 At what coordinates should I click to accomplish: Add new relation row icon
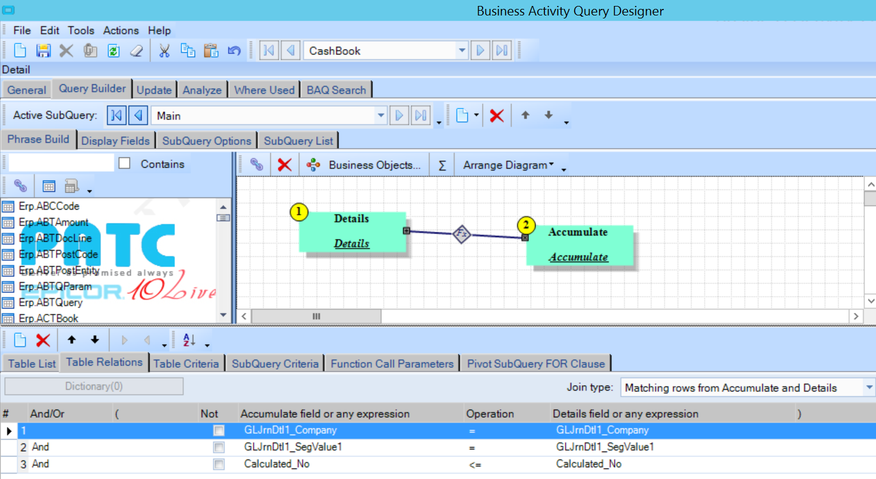click(20, 340)
